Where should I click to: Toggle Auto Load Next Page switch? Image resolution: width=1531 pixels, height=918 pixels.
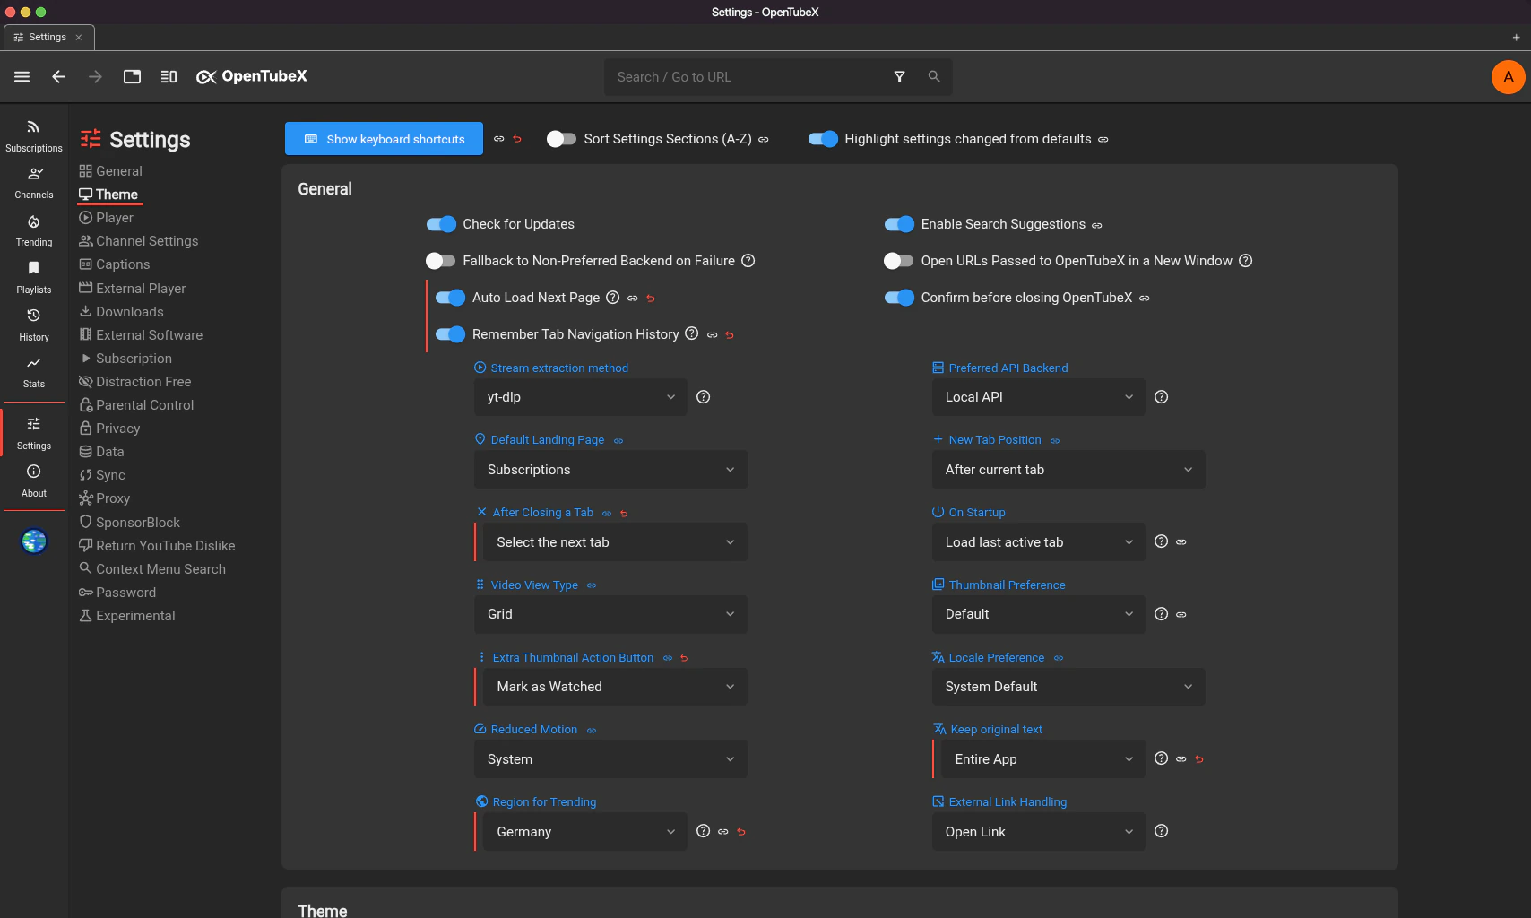(450, 298)
